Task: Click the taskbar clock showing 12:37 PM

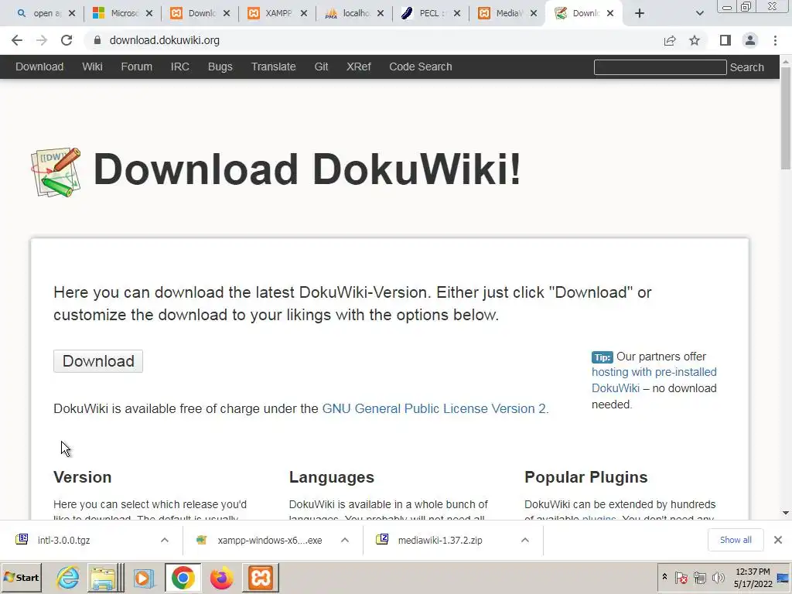Action: [x=753, y=577]
